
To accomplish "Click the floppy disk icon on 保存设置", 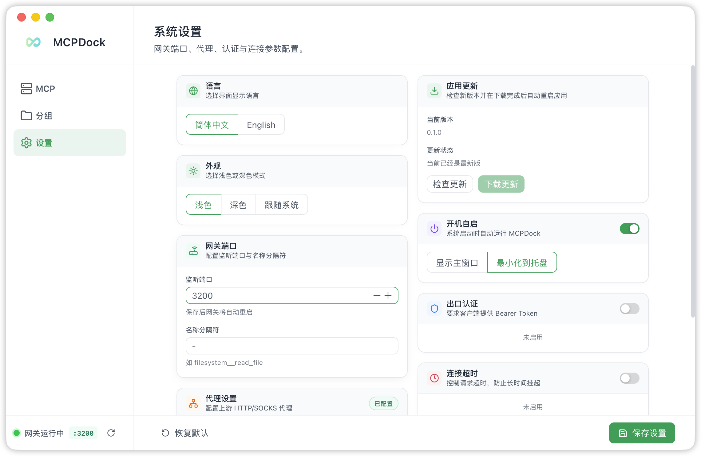I will (623, 433).
